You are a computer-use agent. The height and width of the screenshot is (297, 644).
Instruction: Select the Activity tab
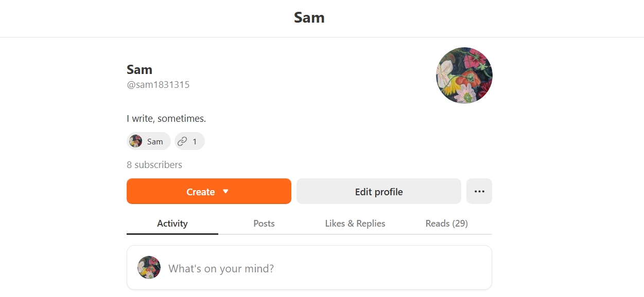[x=172, y=224]
